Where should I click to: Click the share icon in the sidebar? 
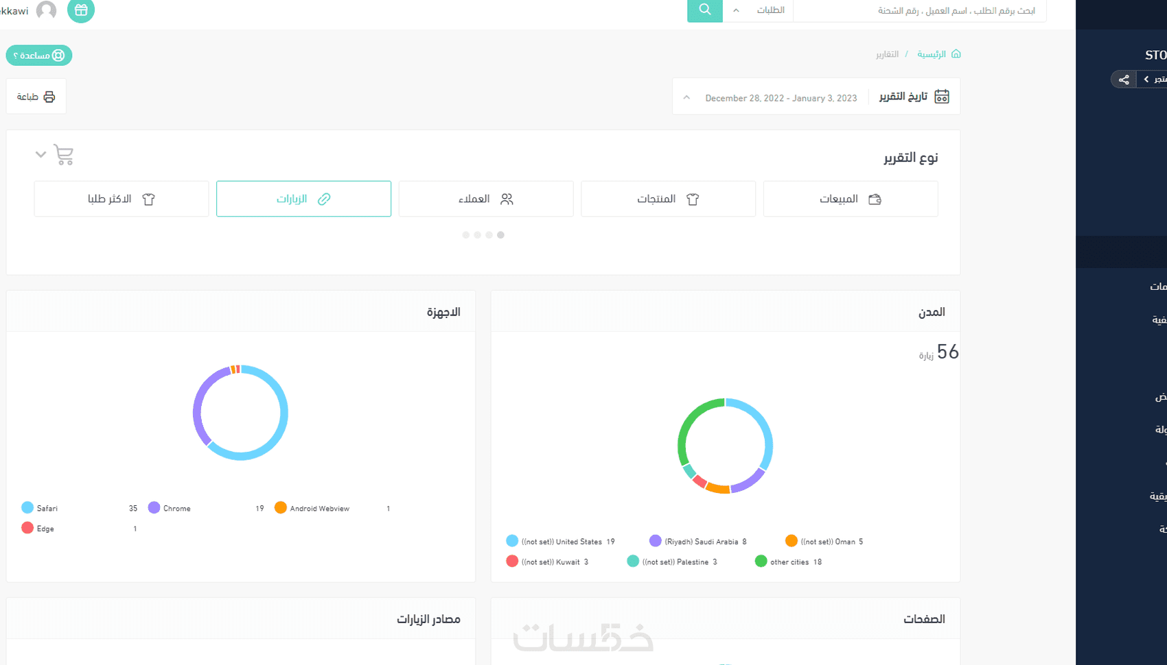(x=1124, y=80)
